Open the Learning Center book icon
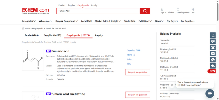This screenshot has height=100, width=219. click(x=178, y=10)
